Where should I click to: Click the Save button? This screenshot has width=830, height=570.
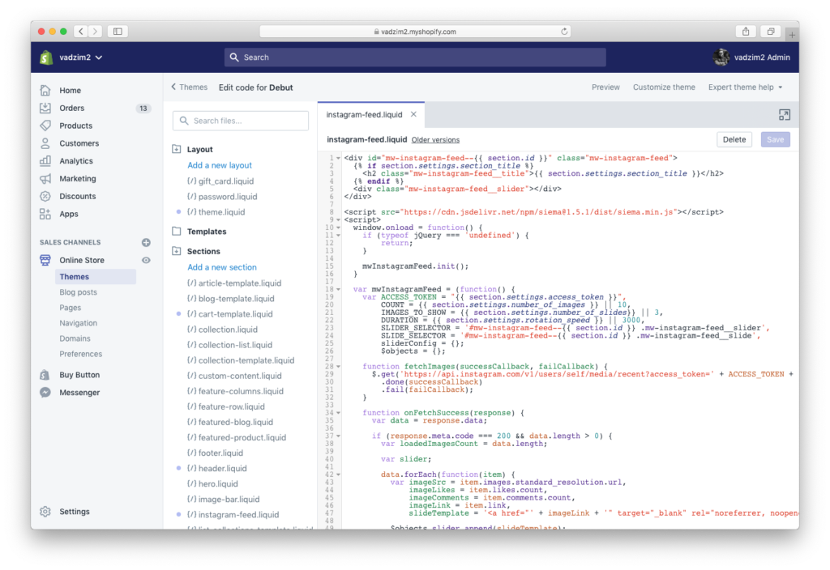click(776, 139)
